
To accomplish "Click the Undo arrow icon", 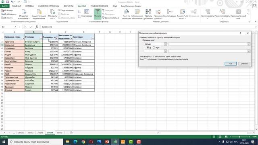I will [12, 2].
